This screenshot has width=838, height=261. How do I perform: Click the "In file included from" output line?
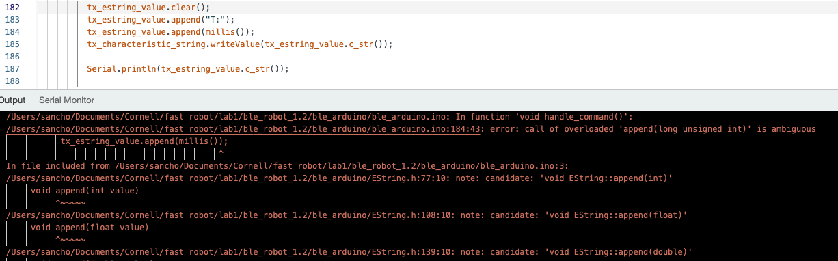[x=287, y=165]
